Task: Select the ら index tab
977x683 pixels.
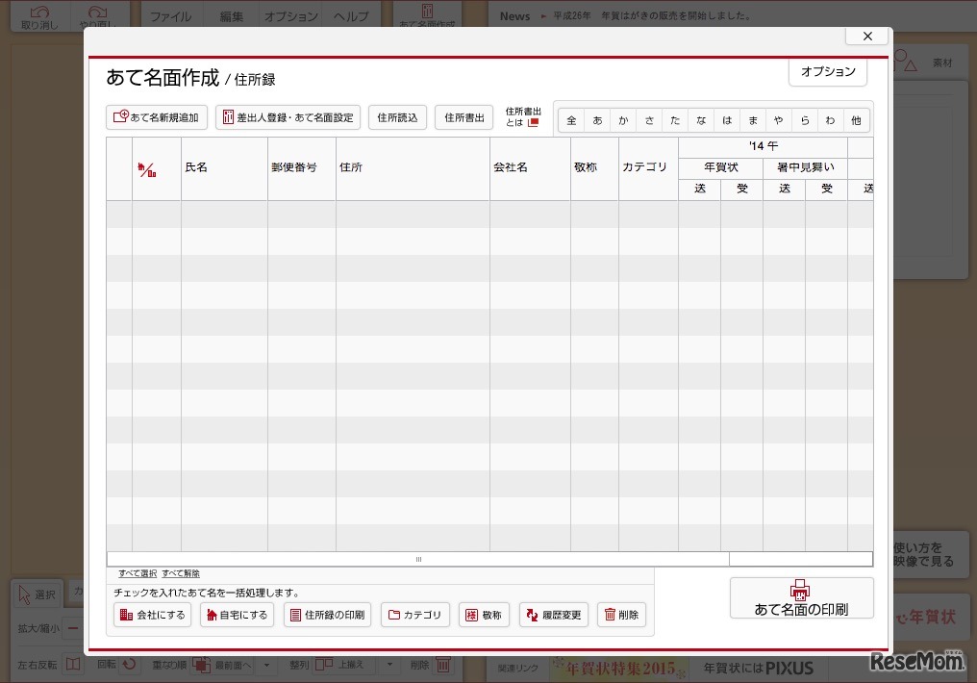Action: click(x=805, y=120)
